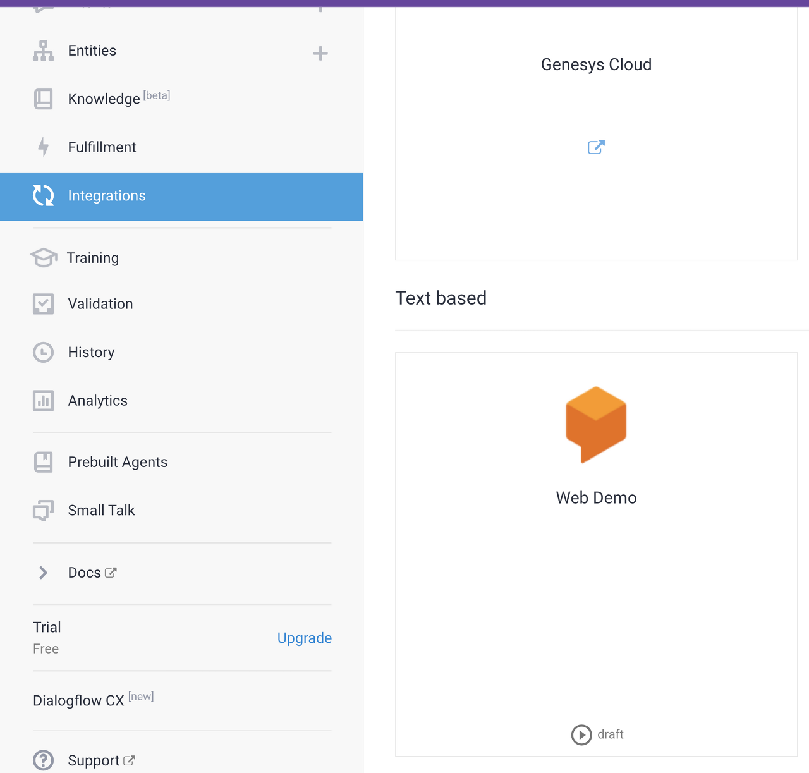
Task: Click the new superscript tag next to Dialogflow CX
Action: (x=141, y=697)
